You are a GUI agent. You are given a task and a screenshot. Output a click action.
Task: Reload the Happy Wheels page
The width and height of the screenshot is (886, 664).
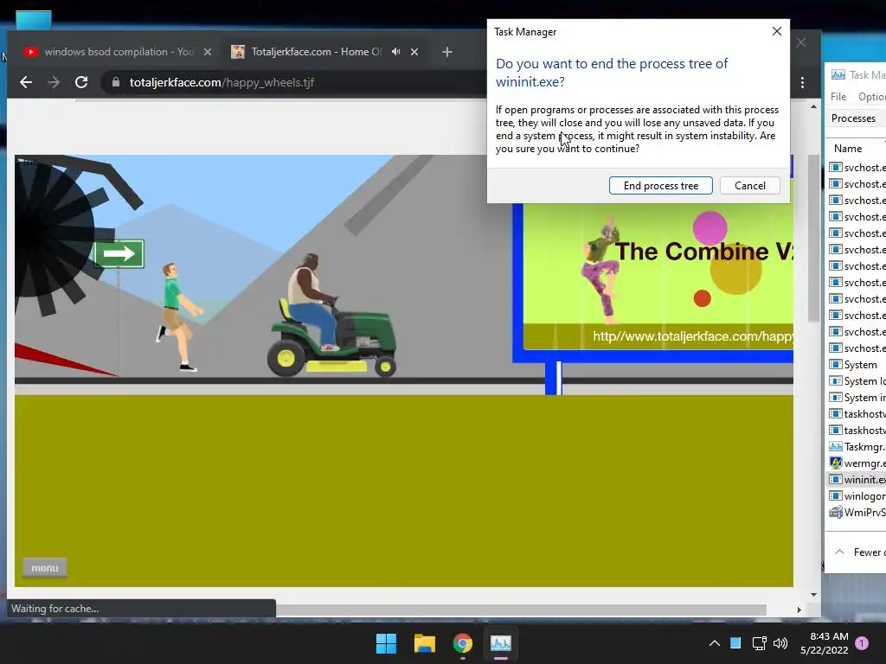pyautogui.click(x=81, y=82)
